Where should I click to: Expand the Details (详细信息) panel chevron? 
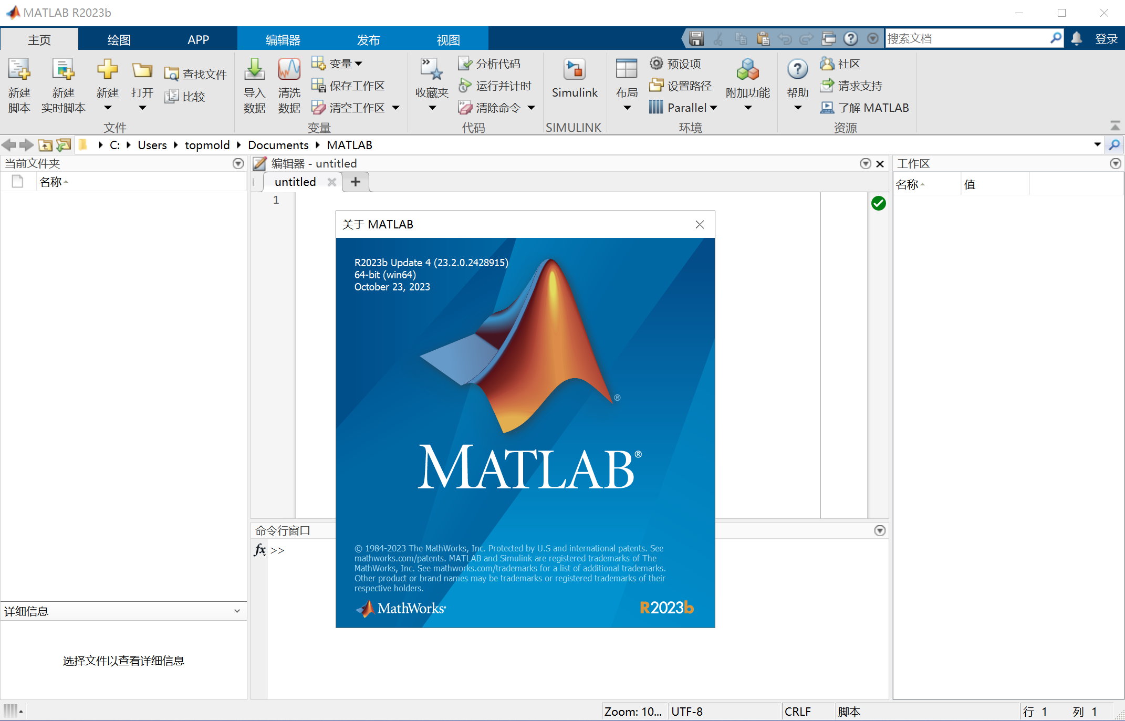coord(237,611)
